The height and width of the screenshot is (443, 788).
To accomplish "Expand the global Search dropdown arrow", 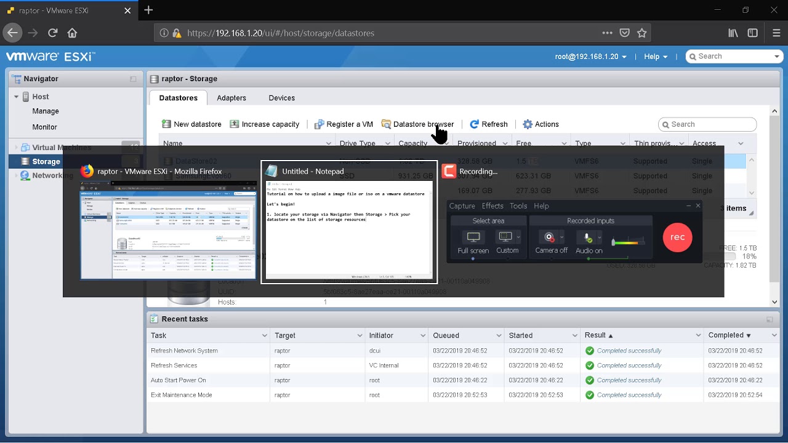I will (777, 57).
